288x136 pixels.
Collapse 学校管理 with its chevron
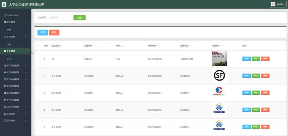[x=26, y=37]
